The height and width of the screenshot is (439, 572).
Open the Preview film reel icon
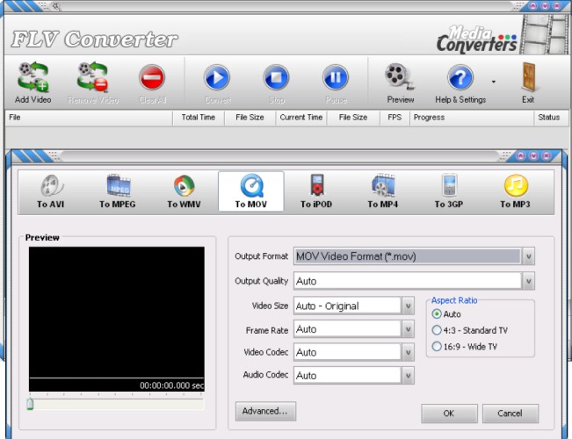pyautogui.click(x=400, y=76)
